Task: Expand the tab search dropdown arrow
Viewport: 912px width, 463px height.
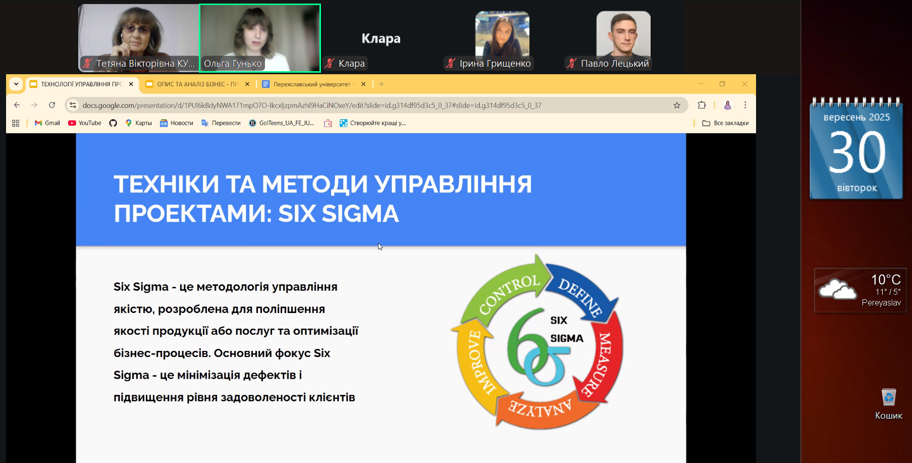Action: coord(16,84)
